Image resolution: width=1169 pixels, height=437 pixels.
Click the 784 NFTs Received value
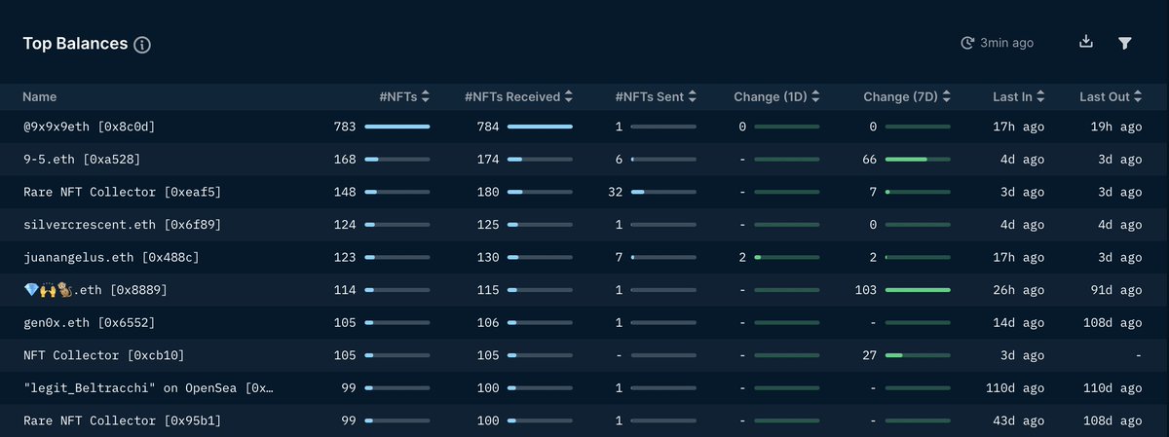tap(488, 127)
